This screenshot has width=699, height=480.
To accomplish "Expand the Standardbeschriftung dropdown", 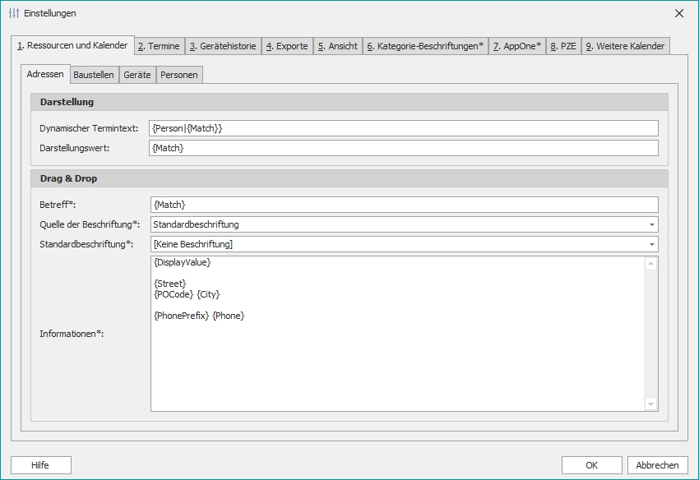I will point(652,244).
